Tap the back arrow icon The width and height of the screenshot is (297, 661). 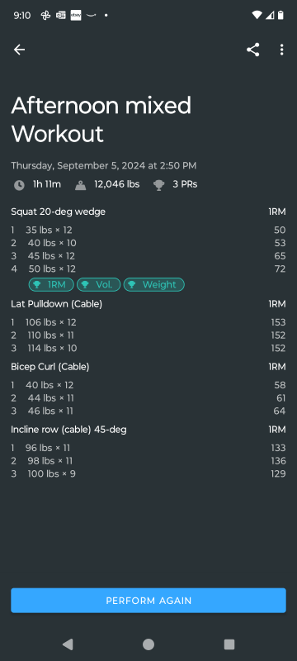pyautogui.click(x=19, y=50)
